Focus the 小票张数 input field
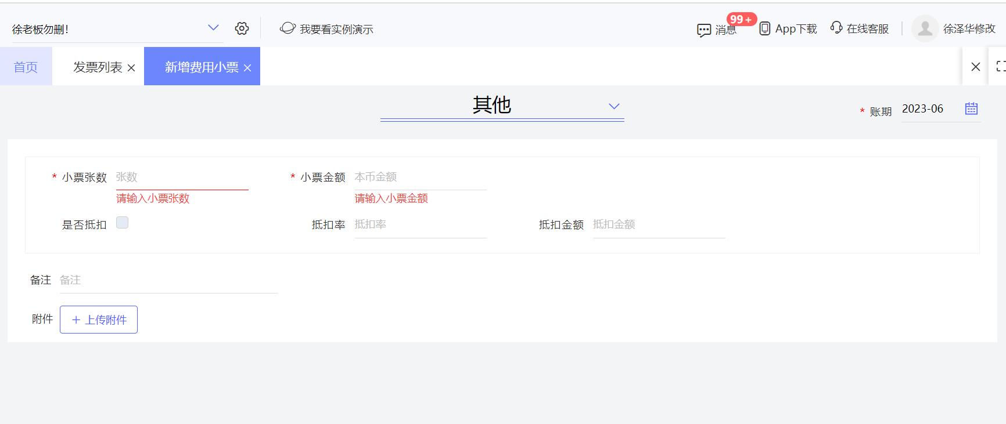Viewport: 1006px width, 424px height. [x=182, y=177]
